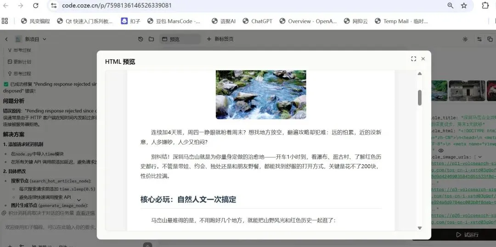Click the preview vertical scrollbar thumb

pyautogui.click(x=420, y=97)
